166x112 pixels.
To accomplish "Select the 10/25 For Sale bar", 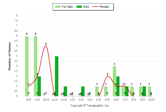I will 149,91.
